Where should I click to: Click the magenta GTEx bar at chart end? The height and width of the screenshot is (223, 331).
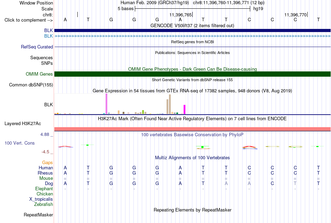pyautogui.click(x=185, y=109)
